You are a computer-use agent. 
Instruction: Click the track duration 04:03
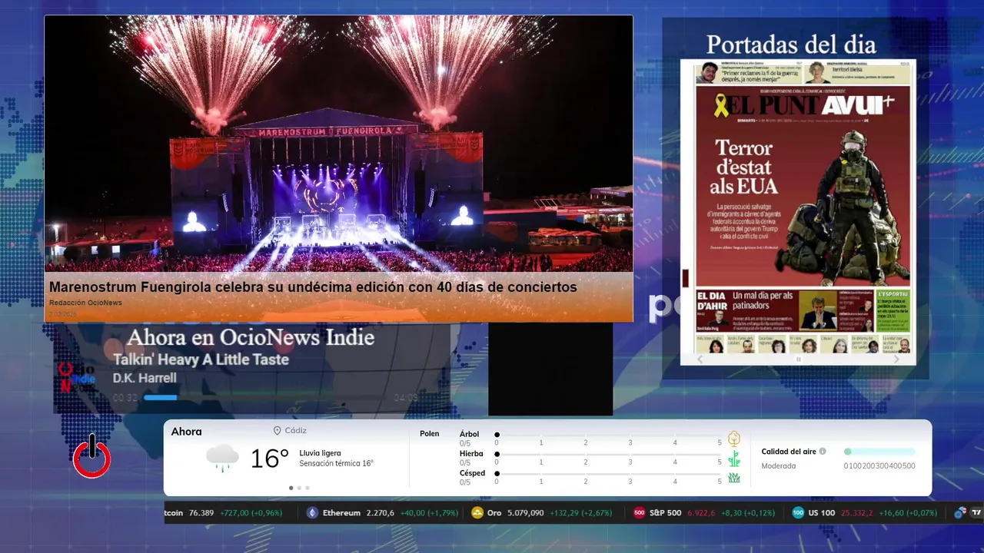[x=406, y=397]
